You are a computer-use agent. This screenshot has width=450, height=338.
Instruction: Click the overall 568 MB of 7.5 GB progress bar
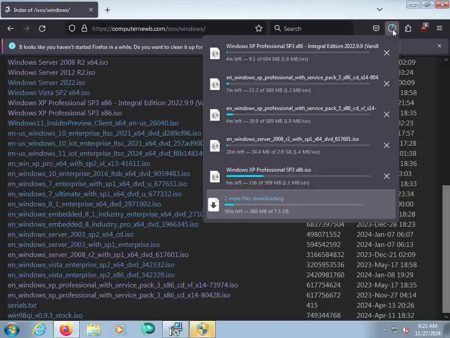pos(293,205)
